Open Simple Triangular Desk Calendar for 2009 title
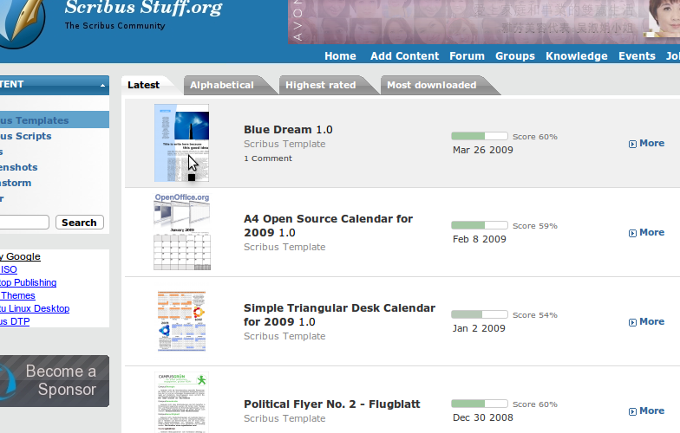680x433 pixels. [340, 315]
